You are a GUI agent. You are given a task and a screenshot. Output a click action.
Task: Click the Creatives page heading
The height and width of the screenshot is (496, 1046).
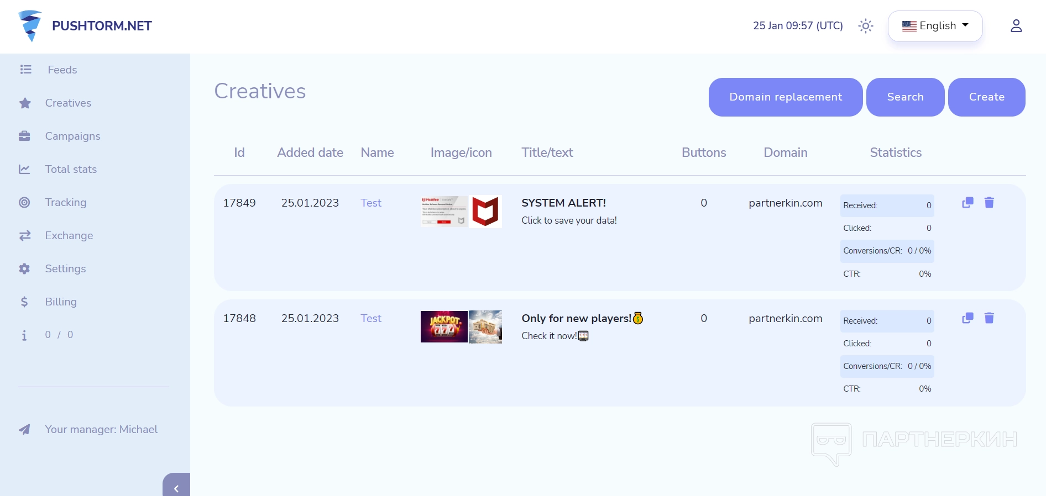click(x=260, y=91)
